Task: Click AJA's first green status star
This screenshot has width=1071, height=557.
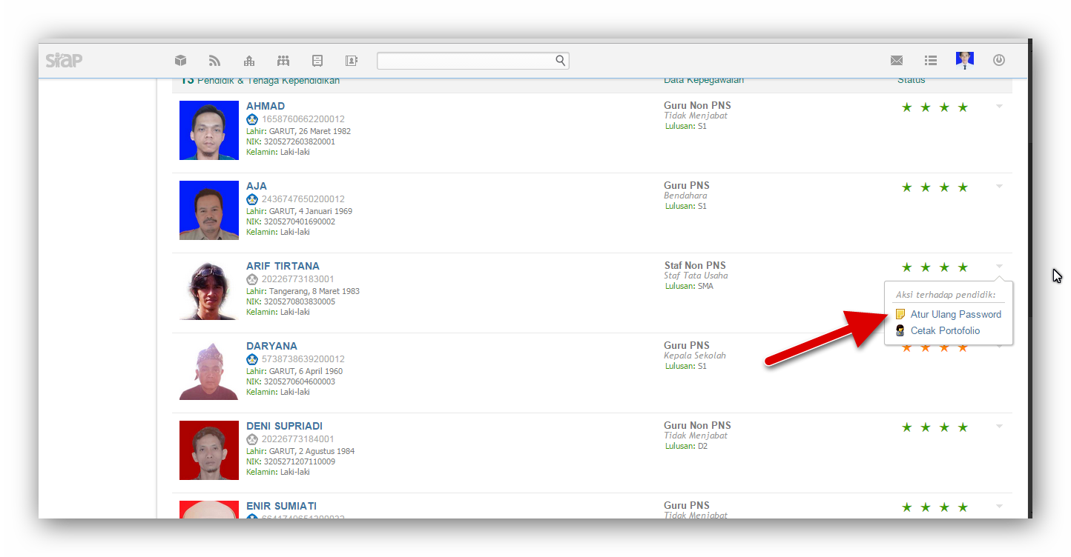Action: tap(906, 187)
